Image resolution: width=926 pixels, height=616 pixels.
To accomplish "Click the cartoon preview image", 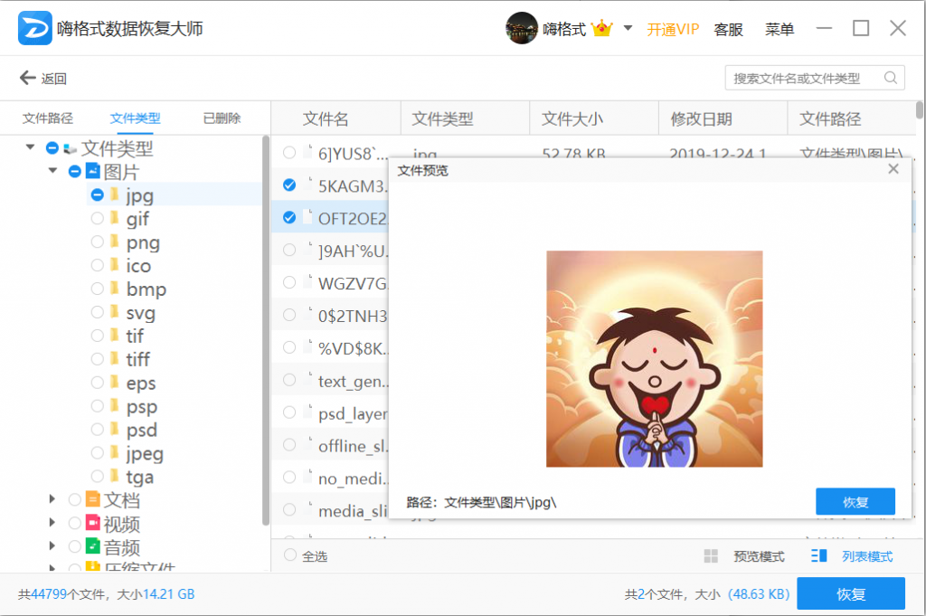I will [x=655, y=358].
